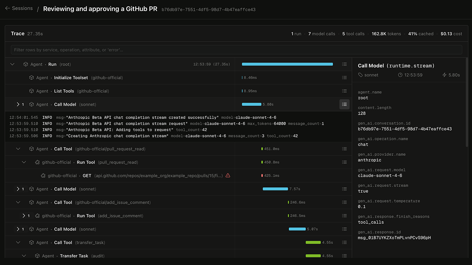Select the Initialize Toolset (github-official) row
472x265 pixels.
[178, 78]
